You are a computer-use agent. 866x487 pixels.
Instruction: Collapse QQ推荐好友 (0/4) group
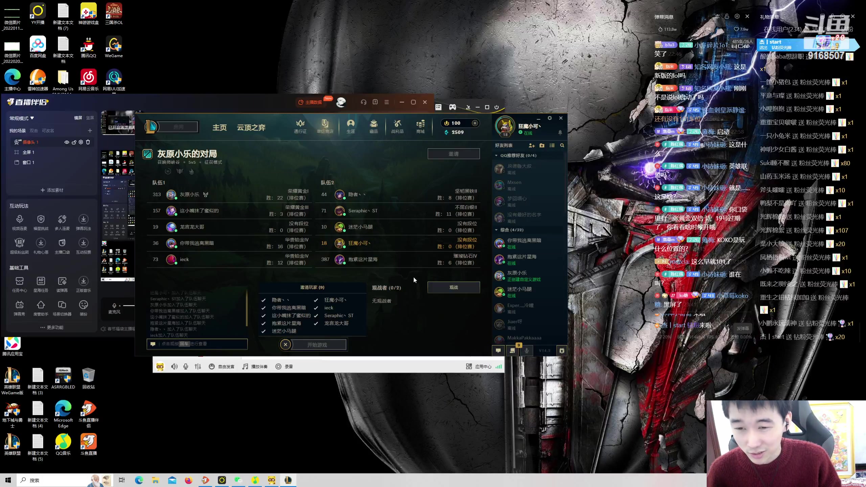click(x=496, y=156)
